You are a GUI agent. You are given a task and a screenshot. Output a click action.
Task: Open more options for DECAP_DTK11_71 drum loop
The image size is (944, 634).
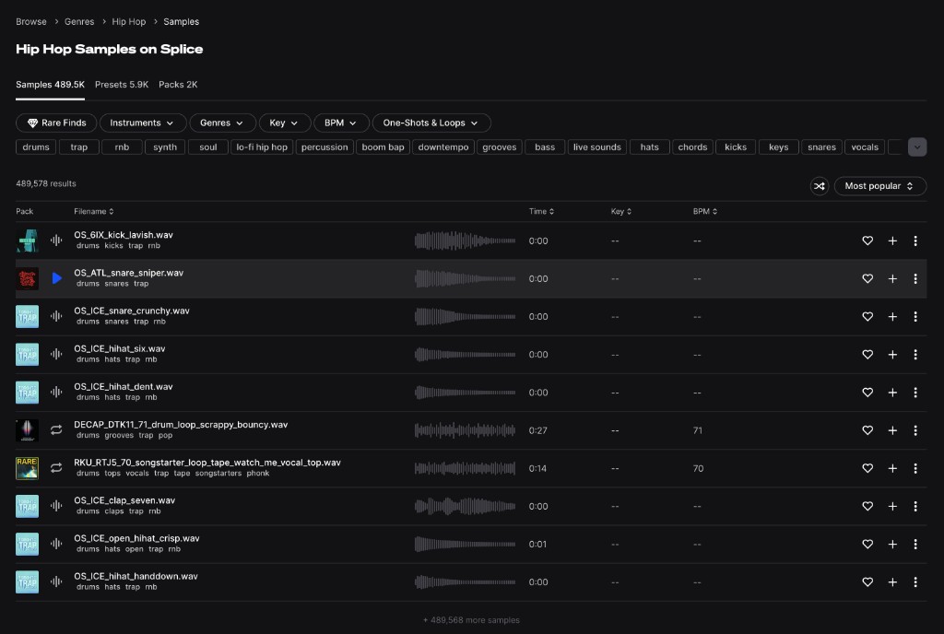pos(915,430)
